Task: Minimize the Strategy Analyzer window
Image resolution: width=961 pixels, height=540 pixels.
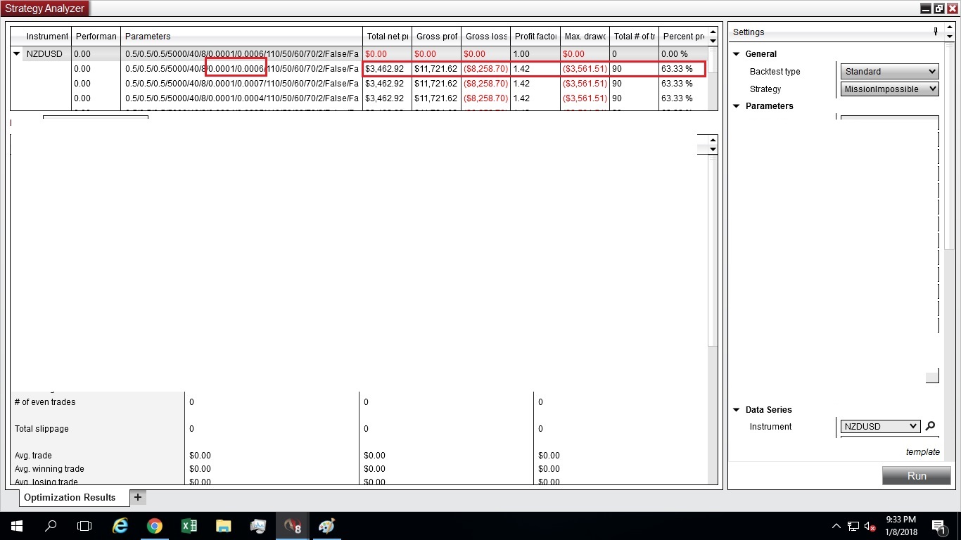Action: pos(926,8)
